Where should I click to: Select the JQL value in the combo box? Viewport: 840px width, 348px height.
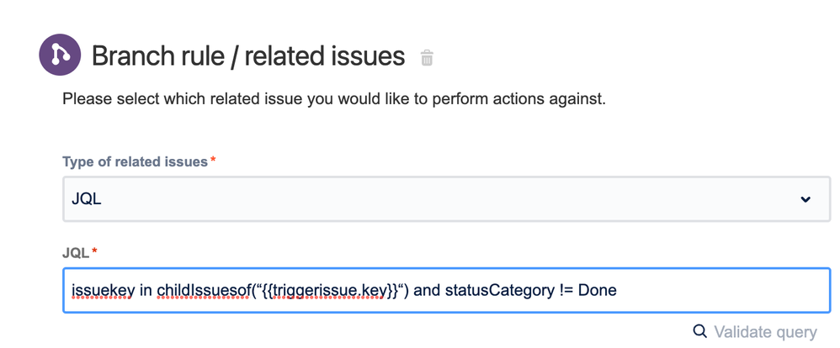click(x=86, y=199)
